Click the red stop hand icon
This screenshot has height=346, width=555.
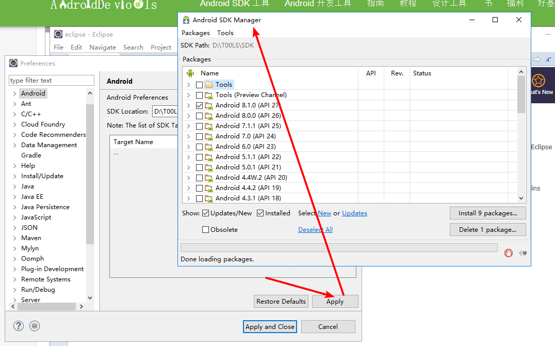tap(509, 253)
